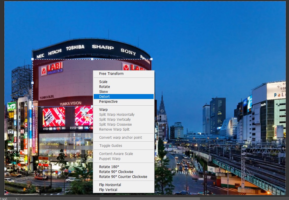This screenshot has width=289, height=200.
Task: Click Remove Warp Split entry
Action: (123, 129)
